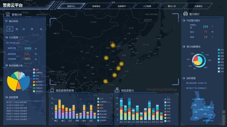Image resolution: width=227 pixels, height=127 pixels.
Task: Select the 年 (year) time period option
Action: click(41, 29)
